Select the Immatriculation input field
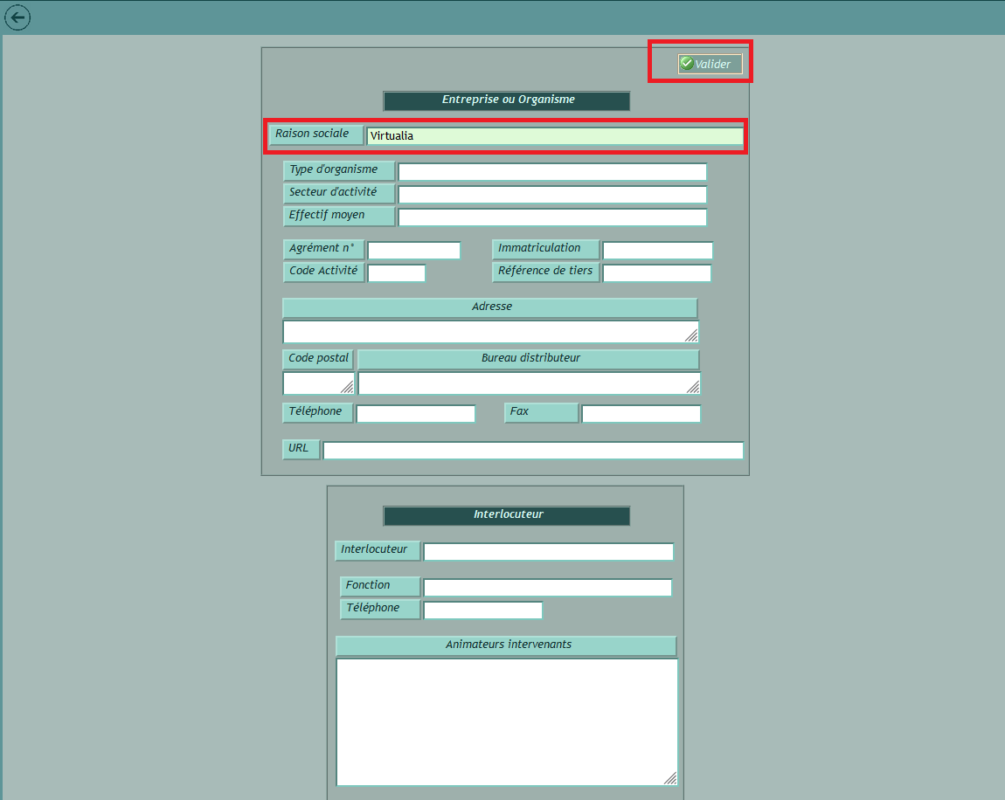Viewport: 1005px width, 800px height. click(x=657, y=251)
